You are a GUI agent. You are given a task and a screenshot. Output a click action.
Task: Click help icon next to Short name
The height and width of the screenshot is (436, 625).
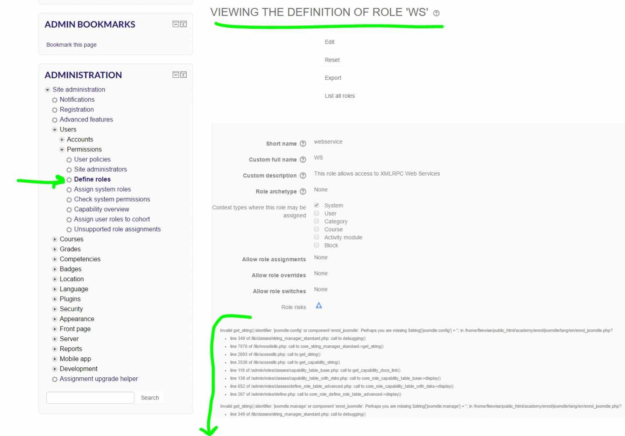pyautogui.click(x=303, y=144)
